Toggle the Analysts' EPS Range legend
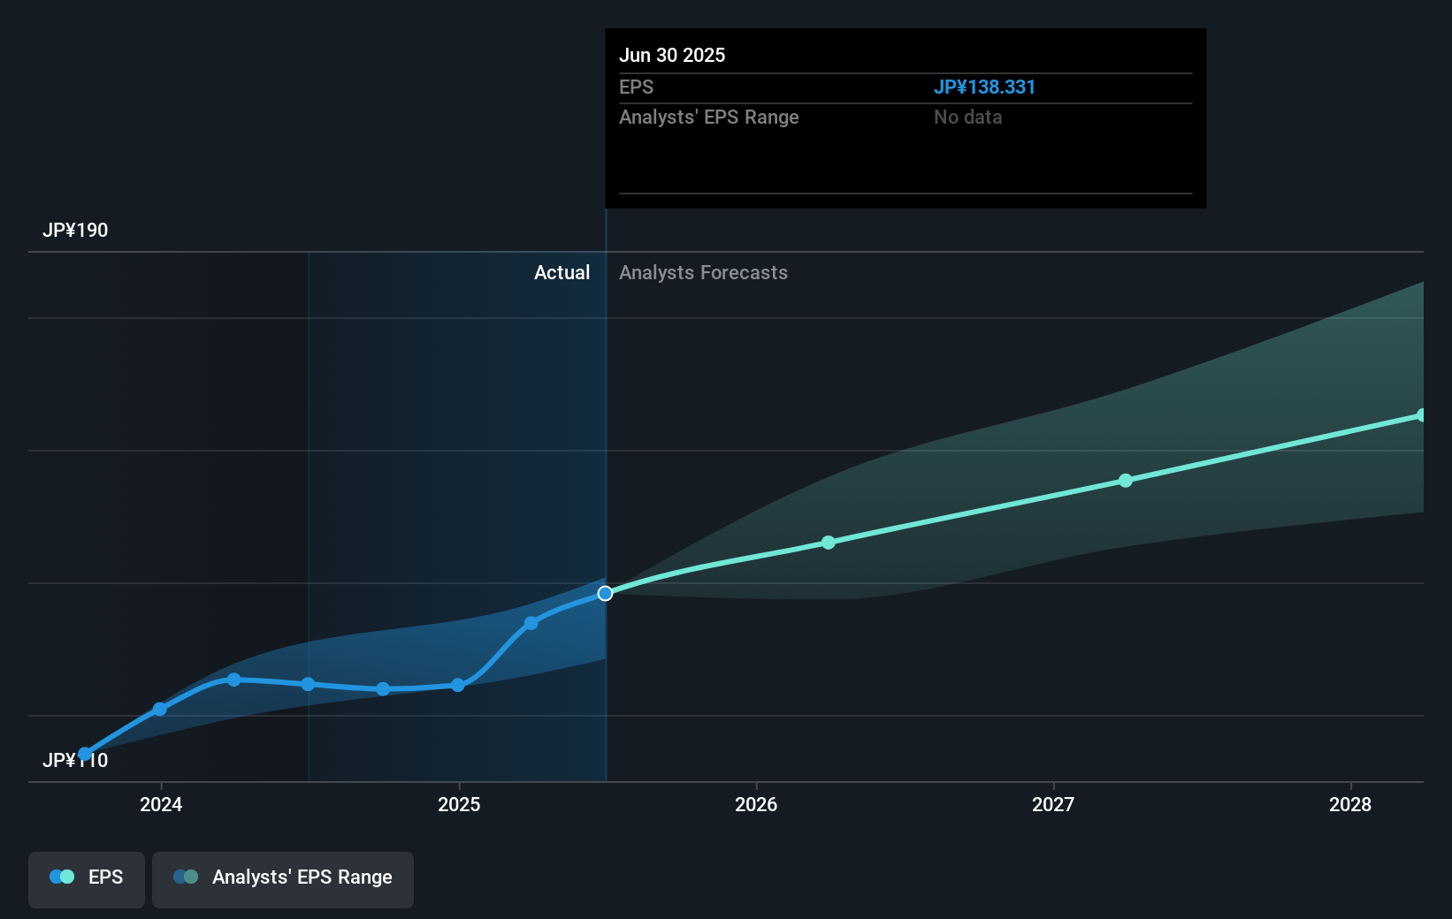 [283, 879]
